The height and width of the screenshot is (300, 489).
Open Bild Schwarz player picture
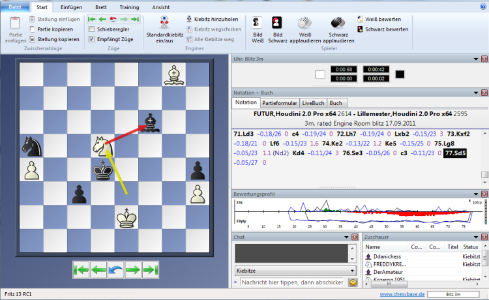click(x=277, y=29)
